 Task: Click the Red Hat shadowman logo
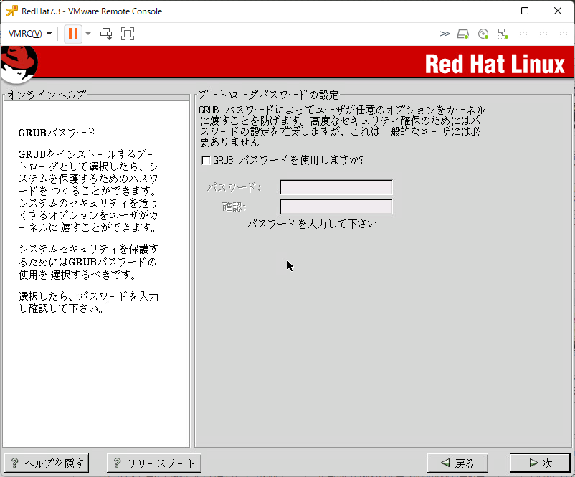(x=19, y=64)
